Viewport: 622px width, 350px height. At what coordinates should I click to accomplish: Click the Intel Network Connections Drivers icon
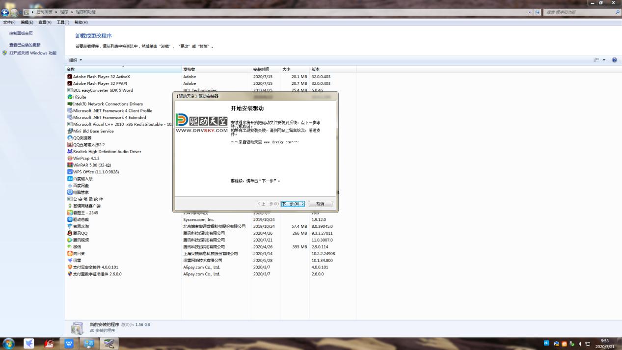coord(70,104)
